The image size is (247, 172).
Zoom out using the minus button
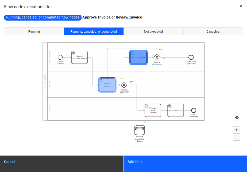[236, 137]
